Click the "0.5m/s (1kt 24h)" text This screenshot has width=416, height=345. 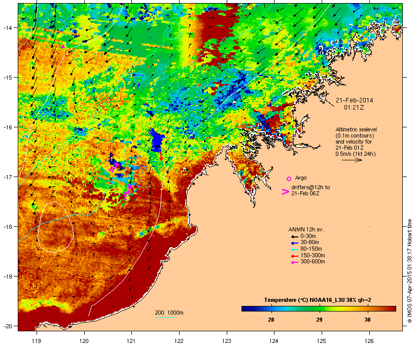pos(356,154)
